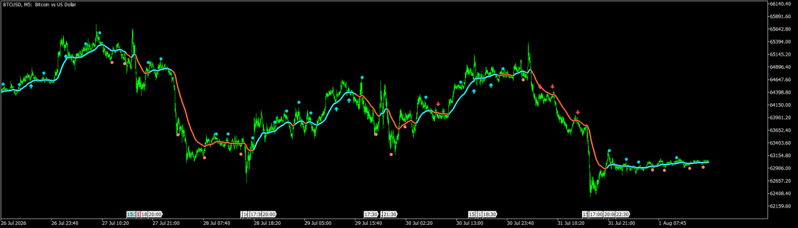
Task: Select the 29 Jul 05:00 time label
Action: [x=318, y=222]
